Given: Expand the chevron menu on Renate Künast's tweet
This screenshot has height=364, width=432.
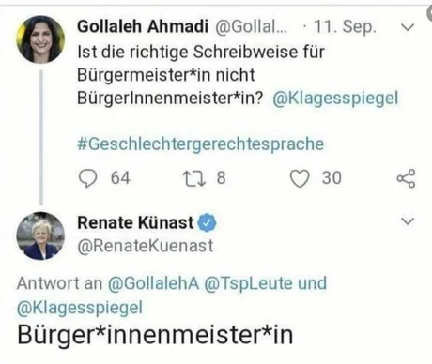Looking at the screenshot, I should click(408, 221).
